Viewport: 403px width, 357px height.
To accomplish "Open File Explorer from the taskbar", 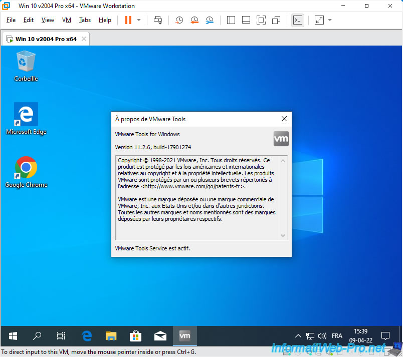I will click(x=111, y=335).
